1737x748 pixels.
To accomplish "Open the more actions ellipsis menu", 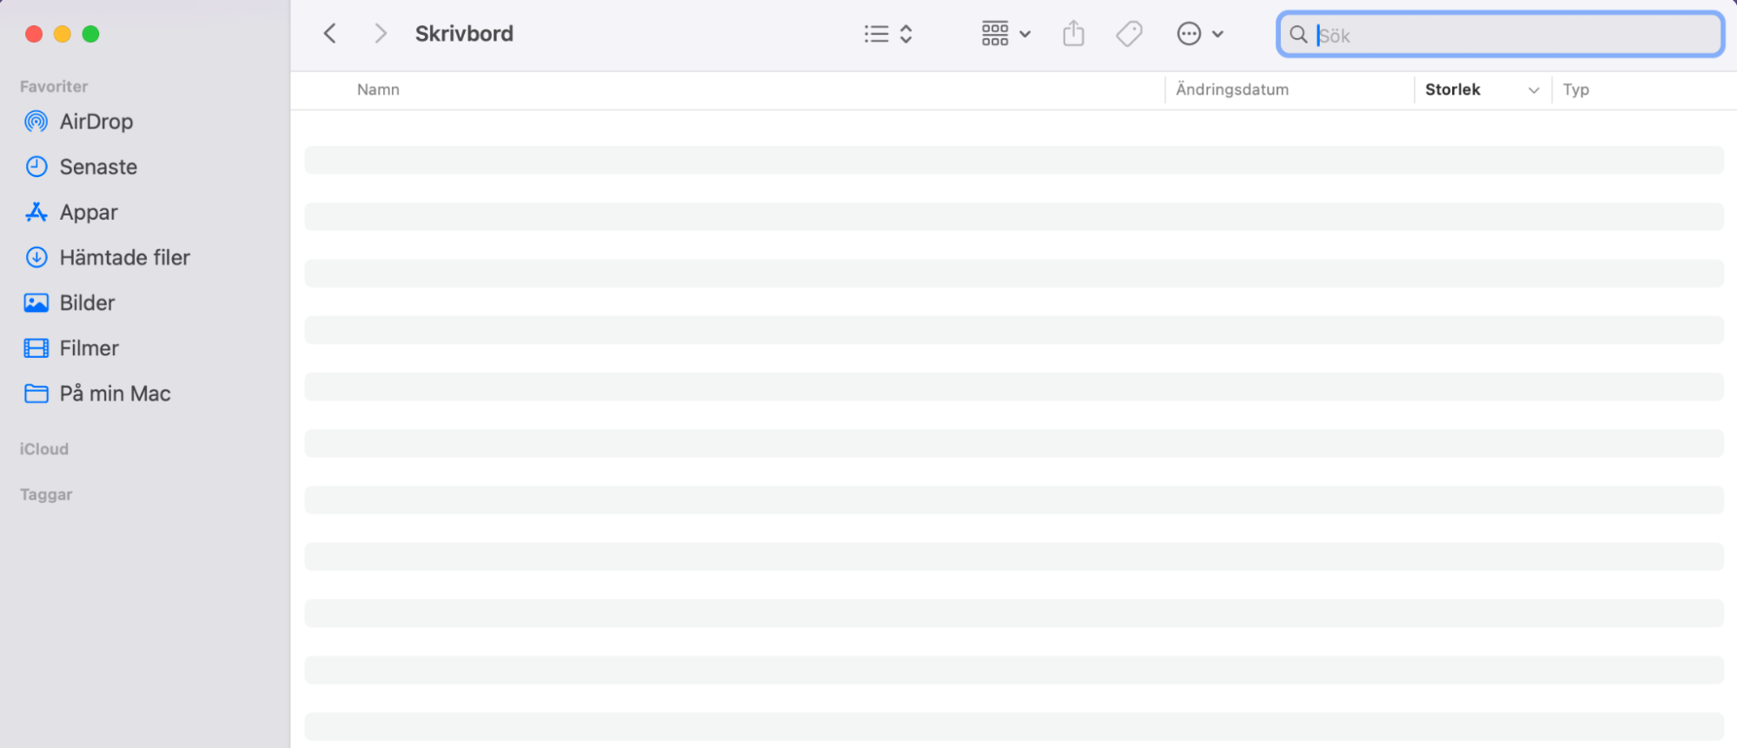I will [1200, 34].
